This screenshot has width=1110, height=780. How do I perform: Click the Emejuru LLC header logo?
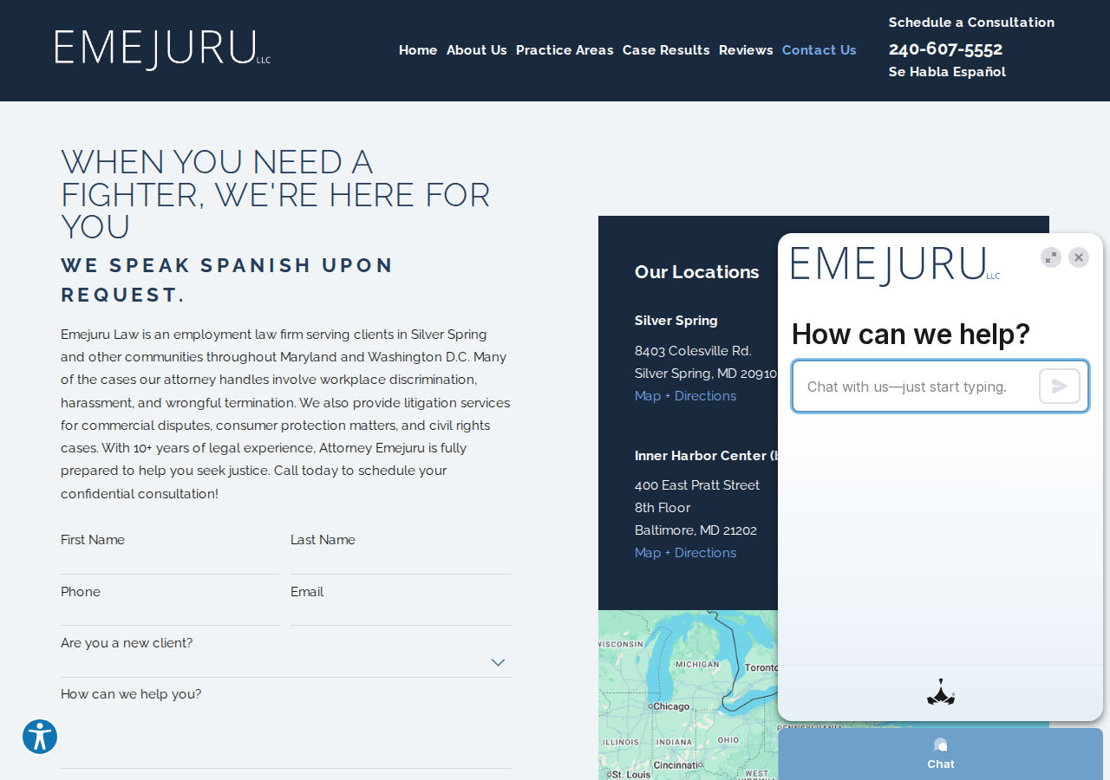tap(162, 49)
